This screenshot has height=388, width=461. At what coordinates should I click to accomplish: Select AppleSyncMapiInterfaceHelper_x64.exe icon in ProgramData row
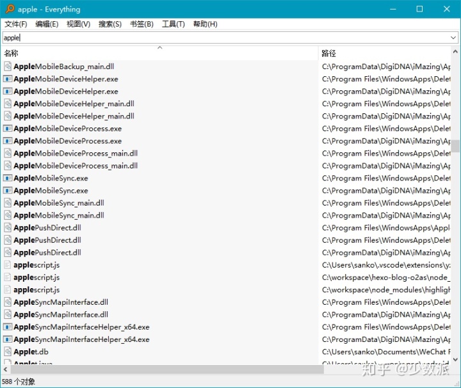pyautogui.click(x=8, y=339)
